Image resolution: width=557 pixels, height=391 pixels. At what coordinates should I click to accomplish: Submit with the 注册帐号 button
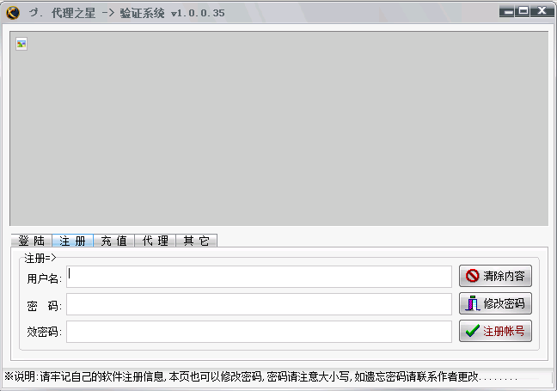pyautogui.click(x=495, y=331)
